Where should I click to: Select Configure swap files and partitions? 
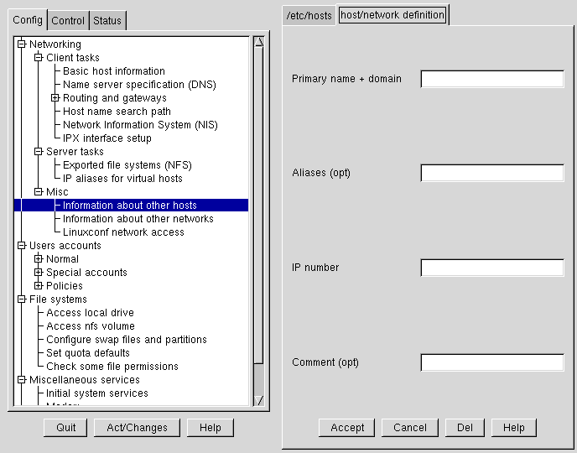coord(127,340)
